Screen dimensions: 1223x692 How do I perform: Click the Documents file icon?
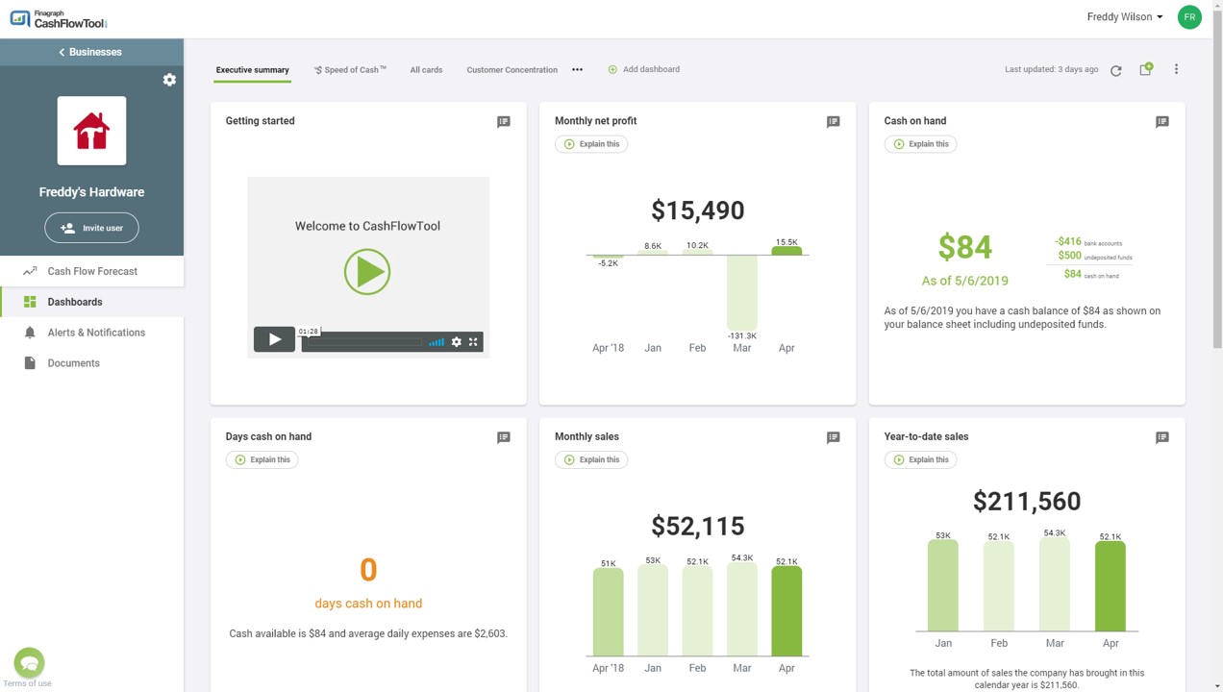pyautogui.click(x=30, y=363)
